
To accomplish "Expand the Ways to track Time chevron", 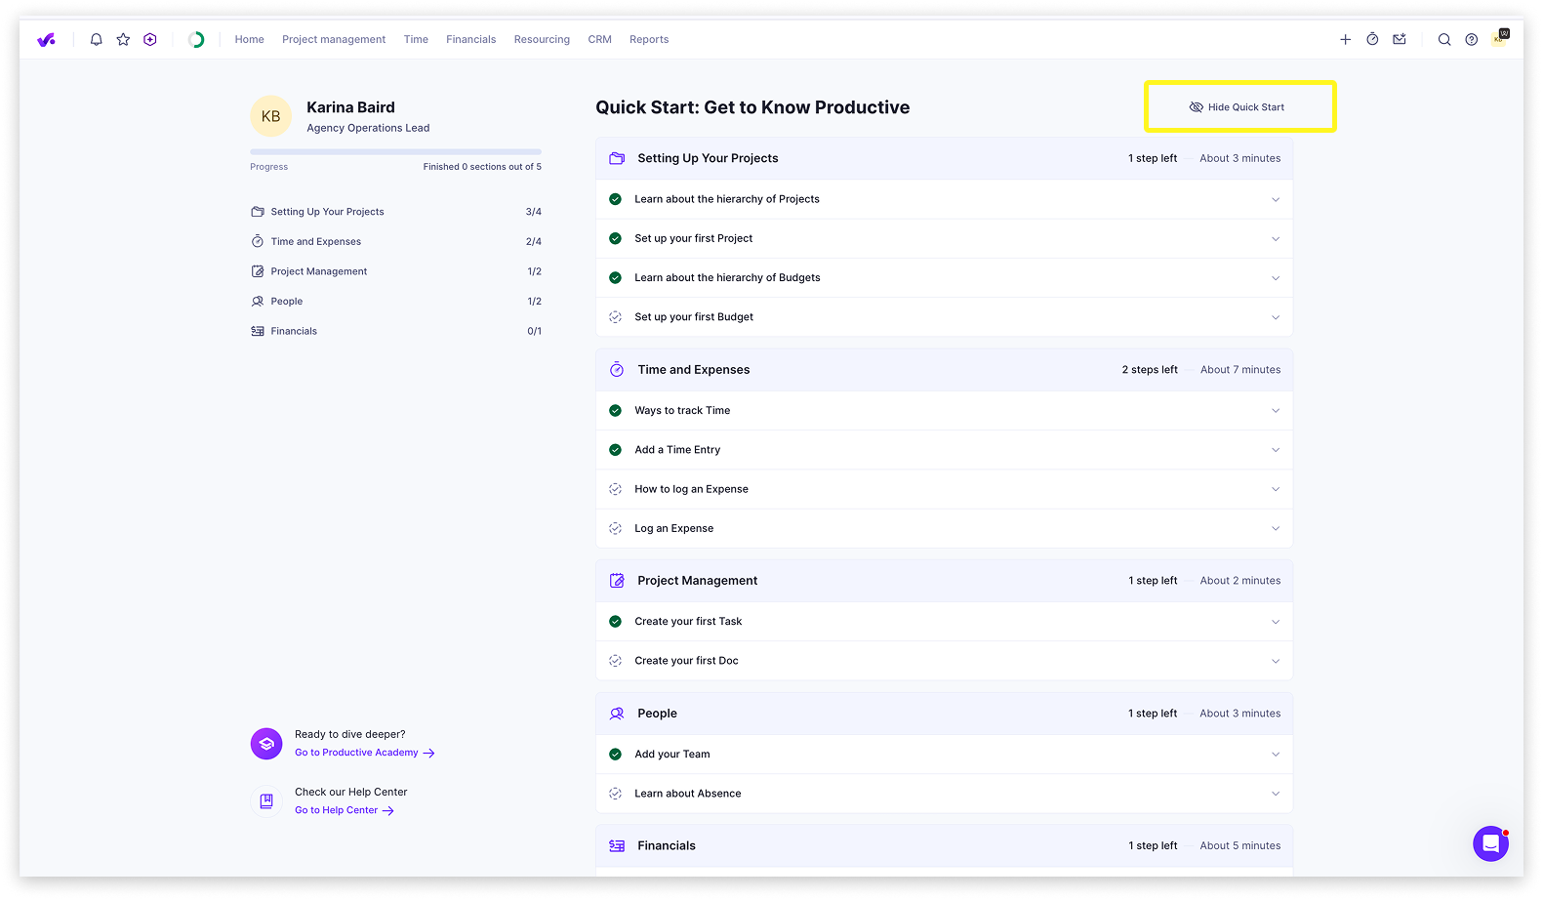I will coord(1276,411).
